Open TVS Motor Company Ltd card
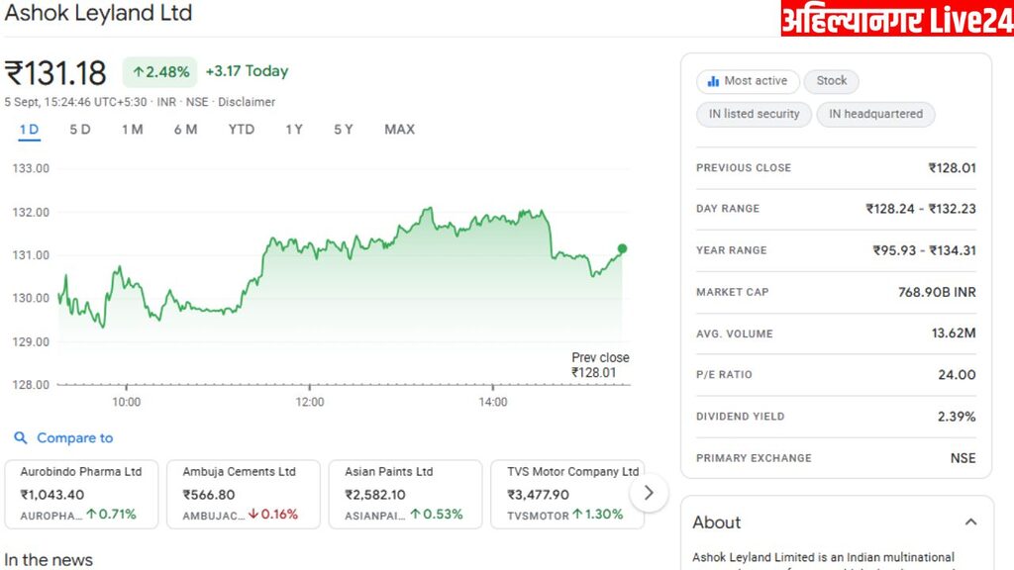The height and width of the screenshot is (570, 1014). coord(566,493)
